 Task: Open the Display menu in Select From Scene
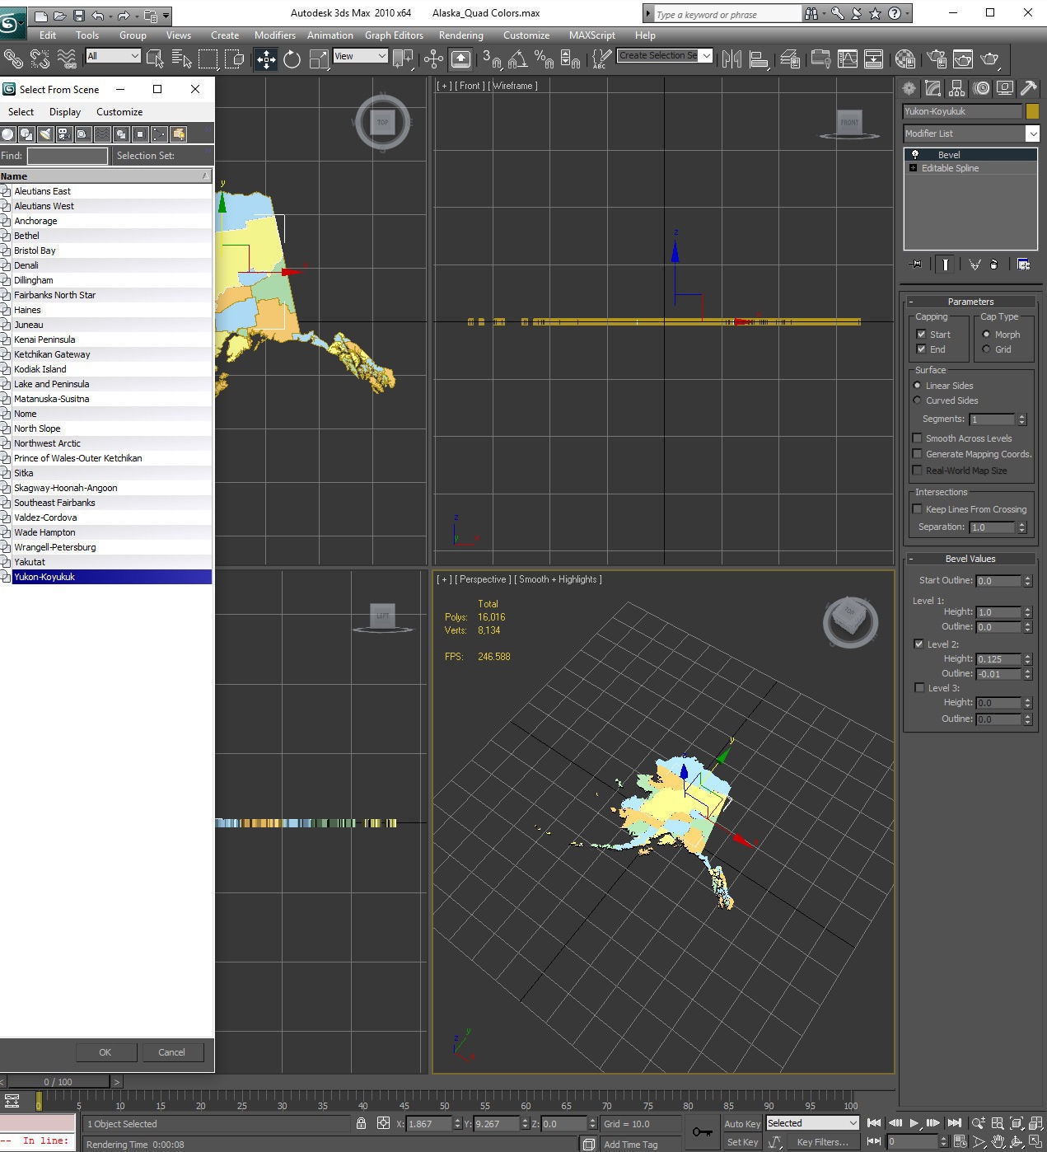65,112
